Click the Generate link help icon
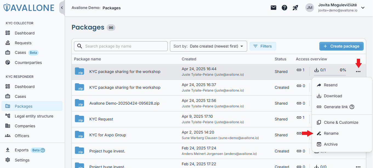Image resolution: width=373 pixels, height=168 pixels. click(x=352, y=107)
